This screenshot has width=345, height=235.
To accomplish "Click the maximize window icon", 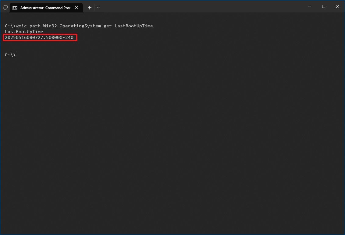I will 323,6.
